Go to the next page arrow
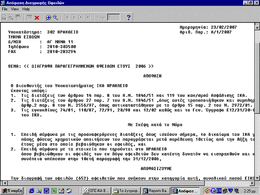Viewport: 260px width, 195px height. (x=81, y=17)
